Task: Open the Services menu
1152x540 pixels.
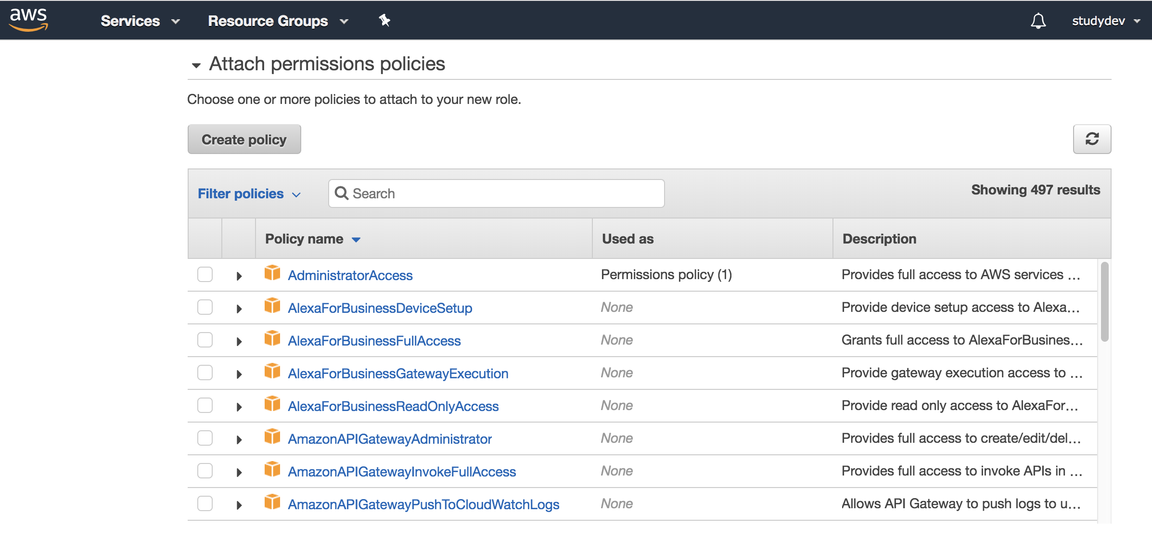Action: click(140, 21)
